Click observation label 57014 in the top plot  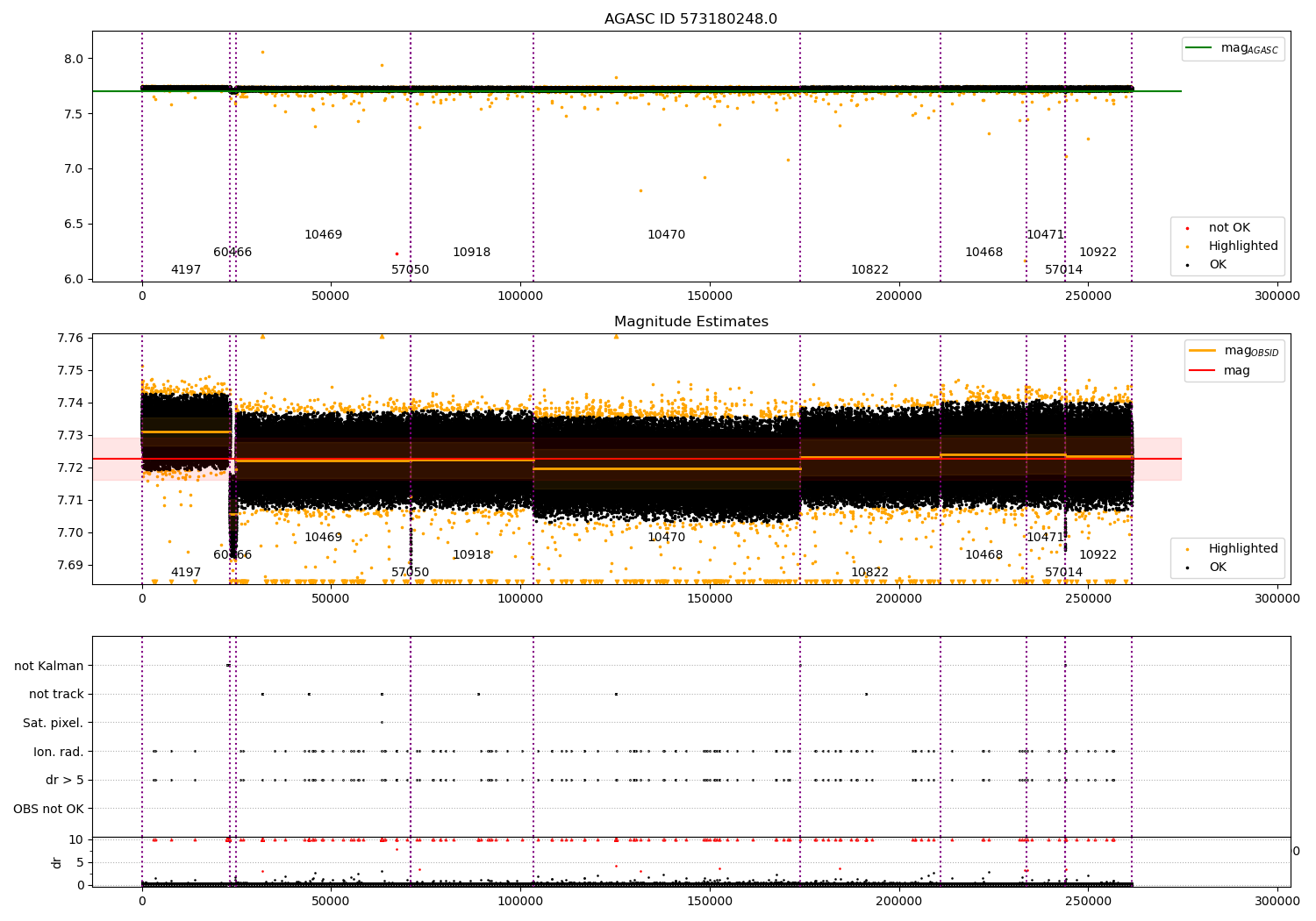click(1063, 270)
